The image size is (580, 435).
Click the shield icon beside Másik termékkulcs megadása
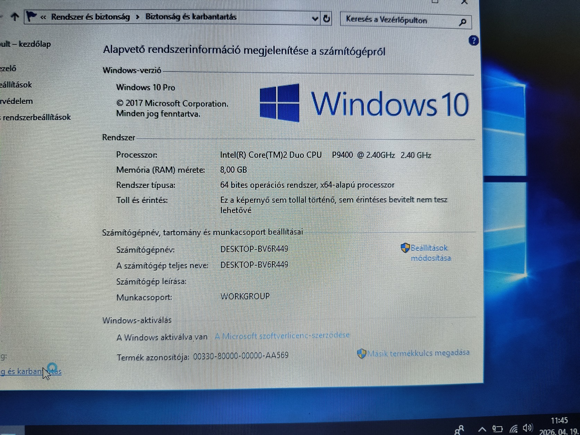[361, 353]
